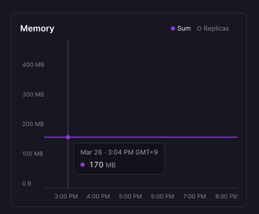Toggle the Sum series label
259x214 pixels.
coord(184,28)
